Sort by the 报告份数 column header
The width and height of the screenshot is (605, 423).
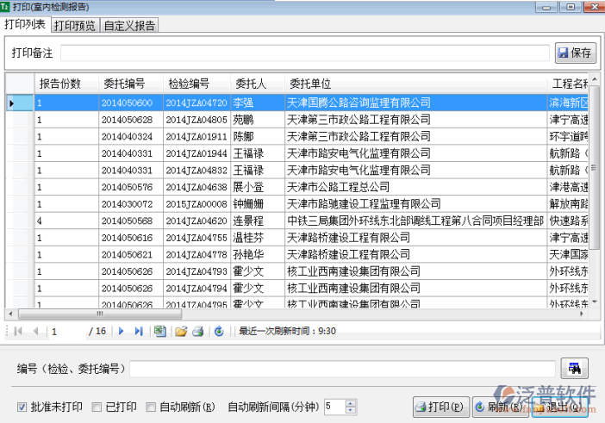coord(59,84)
